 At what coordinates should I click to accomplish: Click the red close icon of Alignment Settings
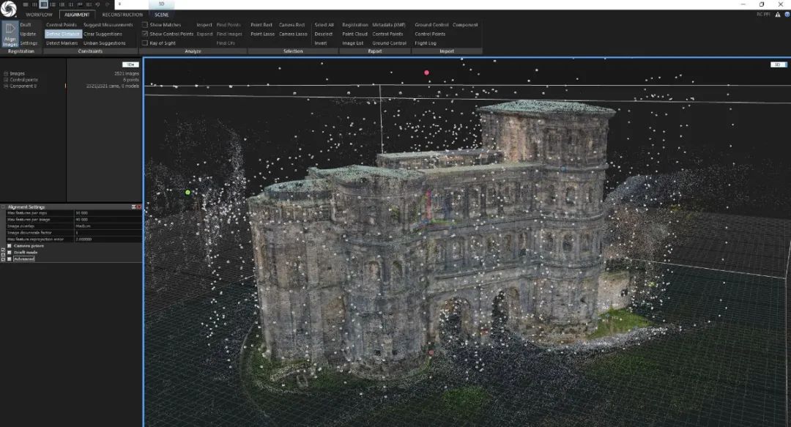139,207
